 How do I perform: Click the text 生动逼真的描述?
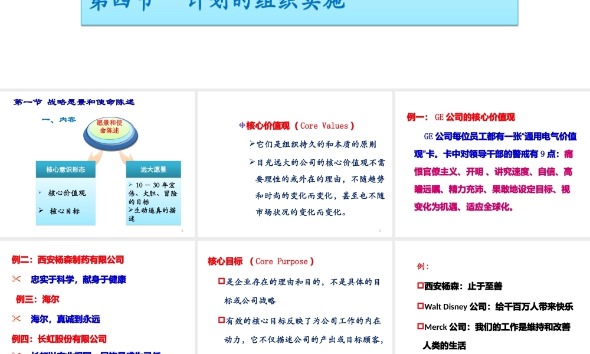(x=152, y=214)
